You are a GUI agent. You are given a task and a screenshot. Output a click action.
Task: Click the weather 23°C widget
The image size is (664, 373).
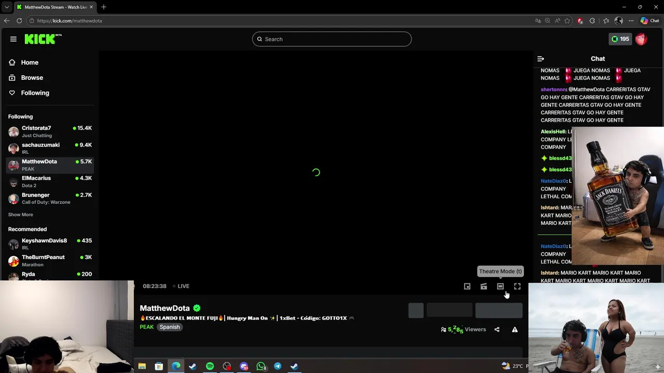click(x=514, y=366)
